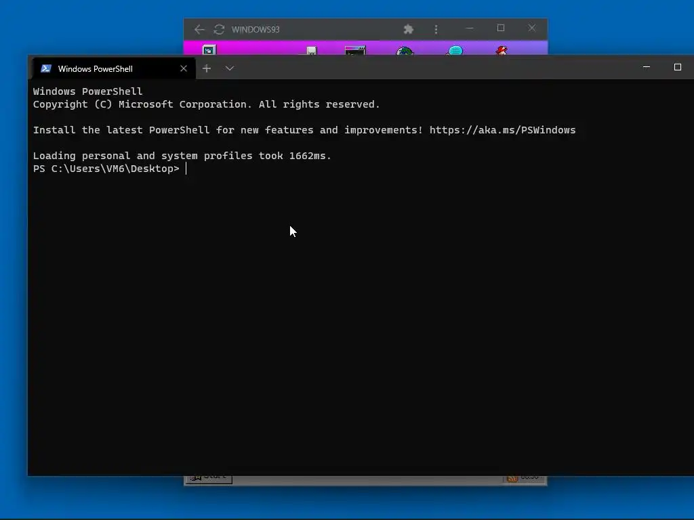Image resolution: width=694 pixels, height=520 pixels.
Task: Click the PowerShell icon in the tab
Action: (46, 68)
